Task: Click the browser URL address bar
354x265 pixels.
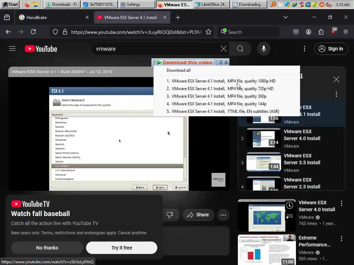Action: pyautogui.click(x=136, y=32)
